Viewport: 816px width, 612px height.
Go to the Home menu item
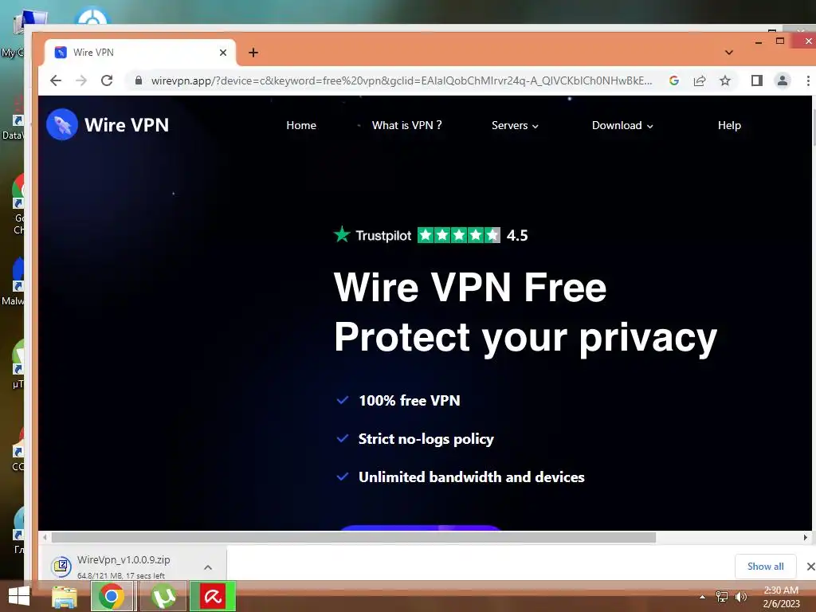[x=301, y=125]
